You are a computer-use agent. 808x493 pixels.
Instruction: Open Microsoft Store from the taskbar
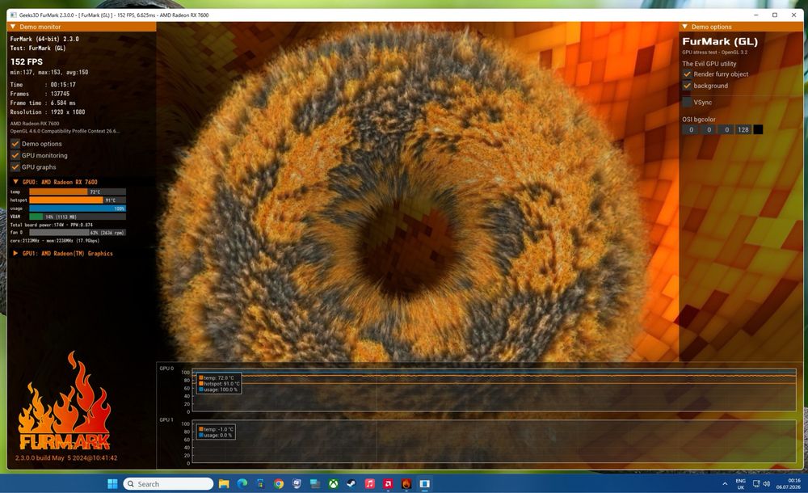click(260, 484)
